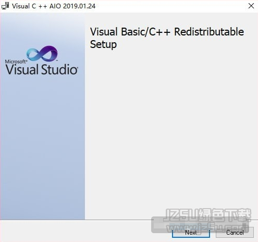Click the installer icon in the title bar
This screenshot has height=242, width=258.
(x=5, y=6)
